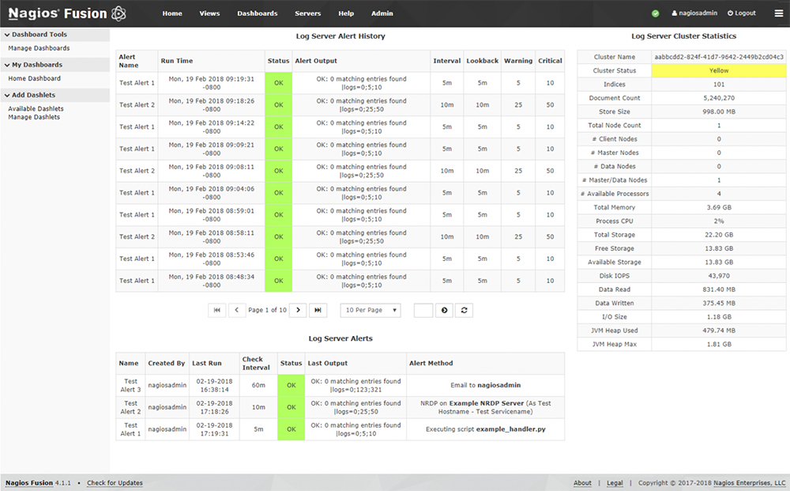Viewport: 790px width, 491px height.
Task: Open the hamburger menu in the header
Action: (778, 13)
